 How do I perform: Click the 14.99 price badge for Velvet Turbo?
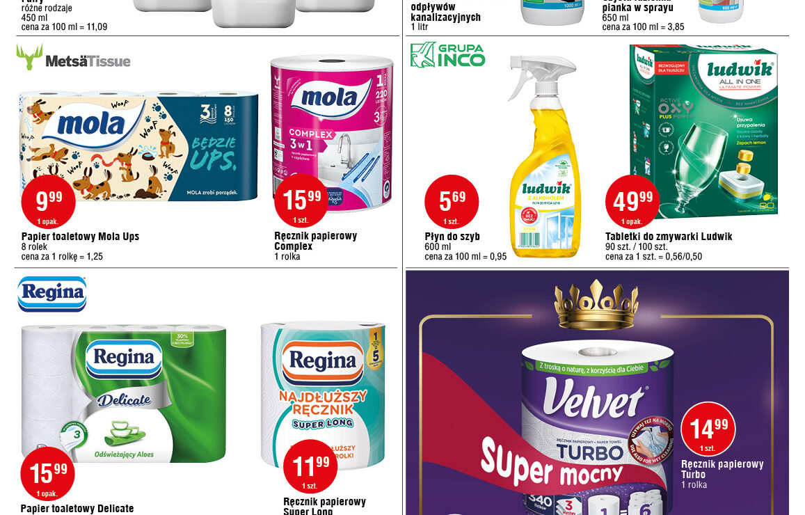point(708,429)
